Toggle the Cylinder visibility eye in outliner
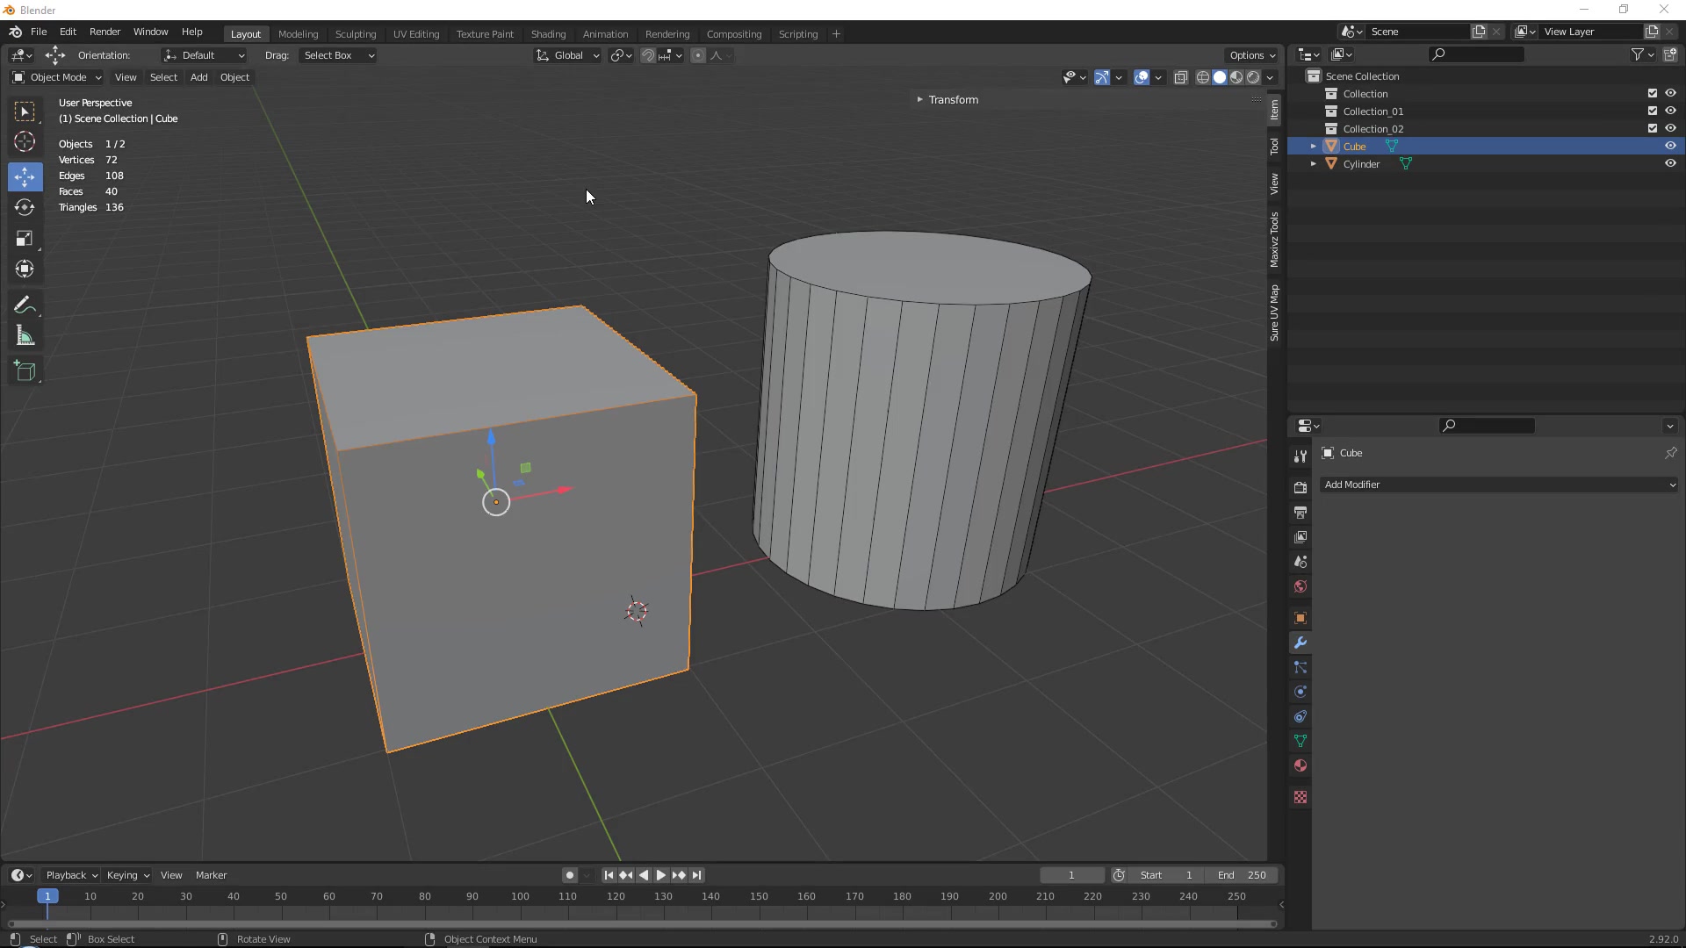The width and height of the screenshot is (1686, 948). coord(1670,163)
